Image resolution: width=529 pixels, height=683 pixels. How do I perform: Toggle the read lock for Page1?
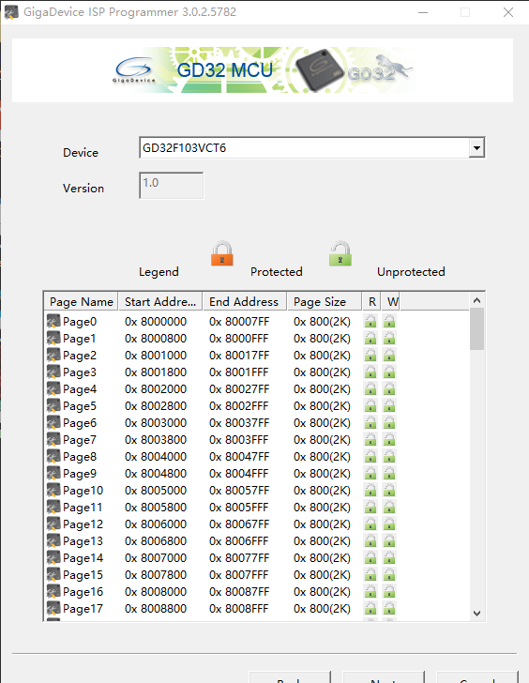(370, 338)
